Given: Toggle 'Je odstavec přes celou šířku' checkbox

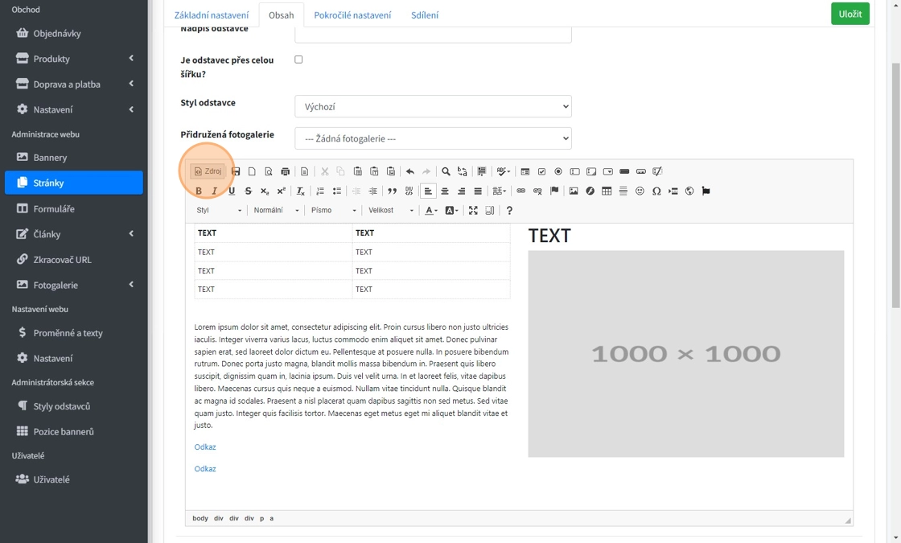Looking at the screenshot, I should click(x=298, y=60).
